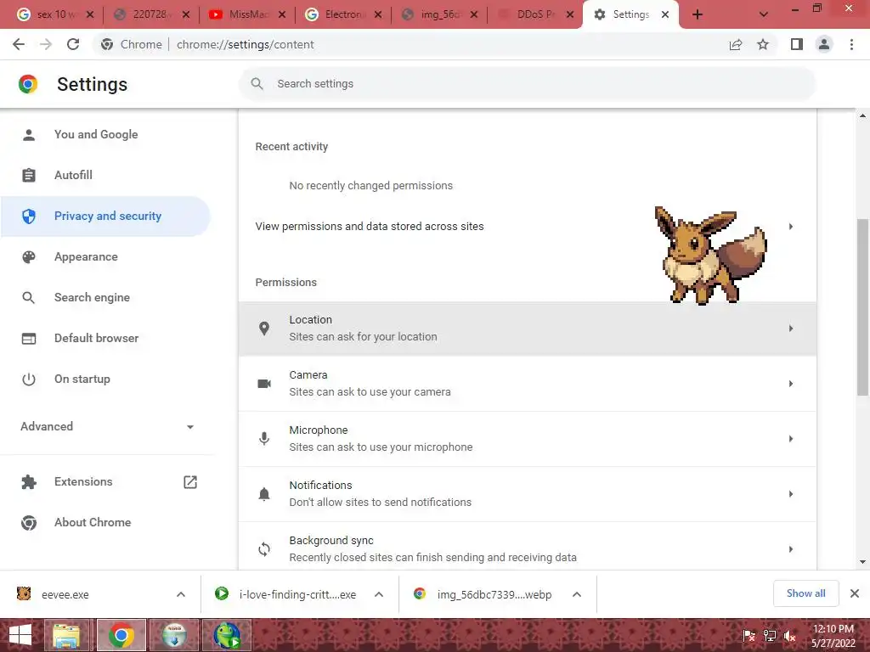The width and height of the screenshot is (870, 652).
Task: Click Chrome icon in taskbar
Action: (121, 635)
